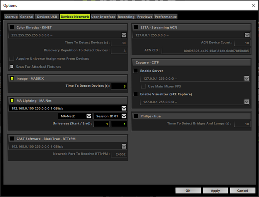259x197 pixels.
Task: Open the MA-Net2 protocol dropdown
Action: [x=89, y=116]
